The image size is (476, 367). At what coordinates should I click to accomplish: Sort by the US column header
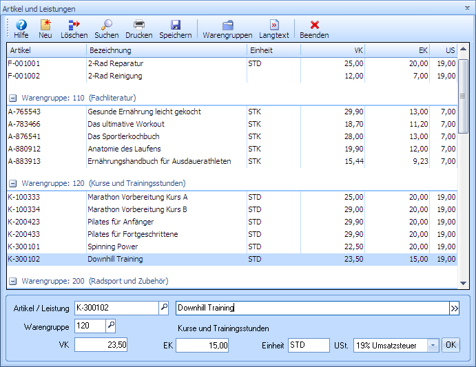[443, 50]
